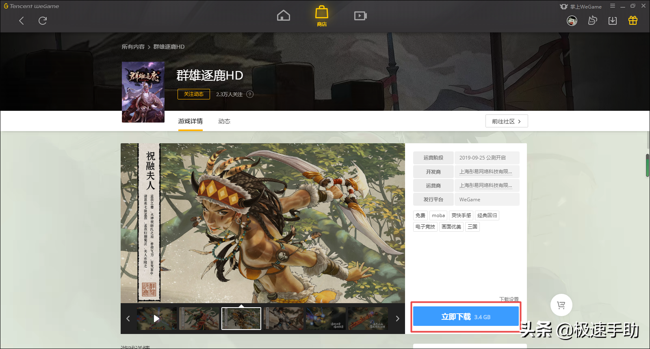
Task: Select the 游戏详情 tab
Action: click(190, 121)
